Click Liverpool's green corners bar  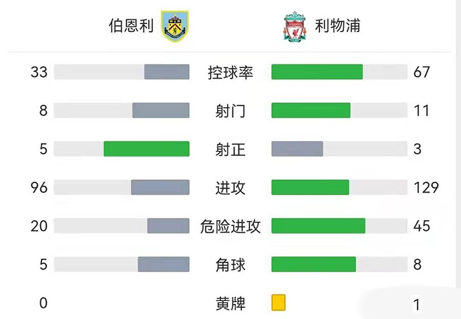[x=313, y=264]
